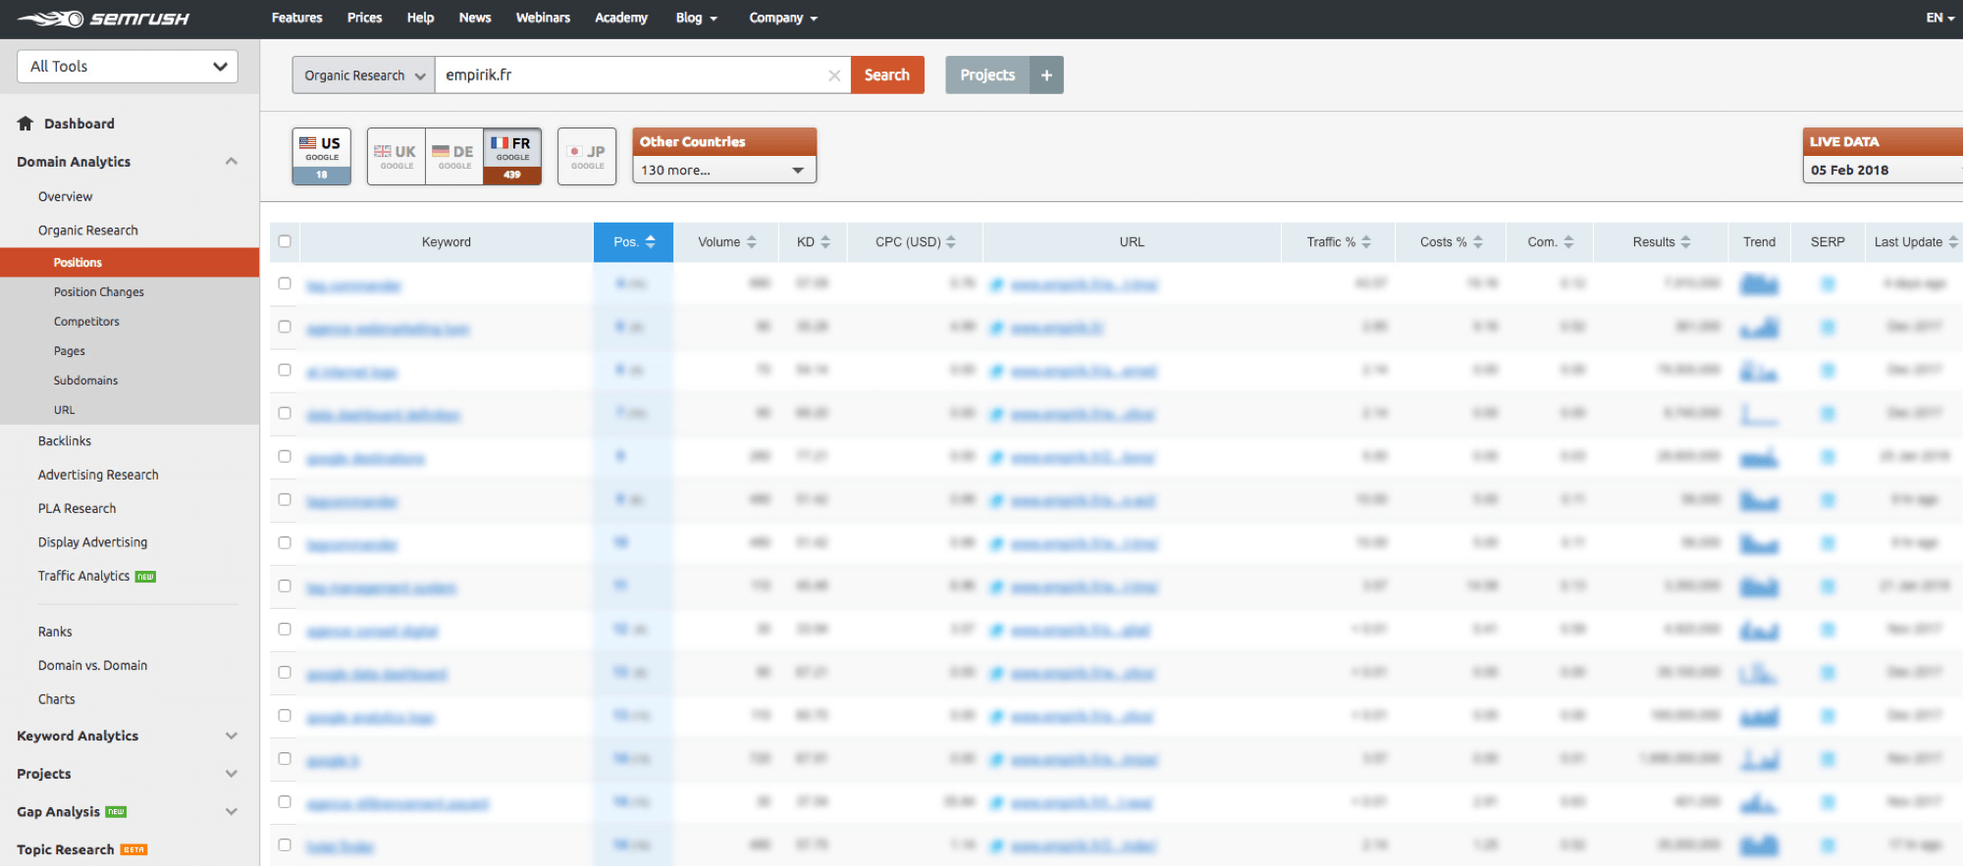
Task: Open the Dashboard home icon
Action: tap(26, 124)
